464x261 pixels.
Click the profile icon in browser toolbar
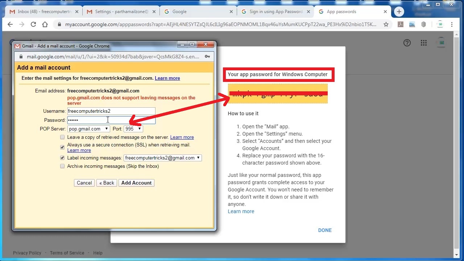[440, 24]
